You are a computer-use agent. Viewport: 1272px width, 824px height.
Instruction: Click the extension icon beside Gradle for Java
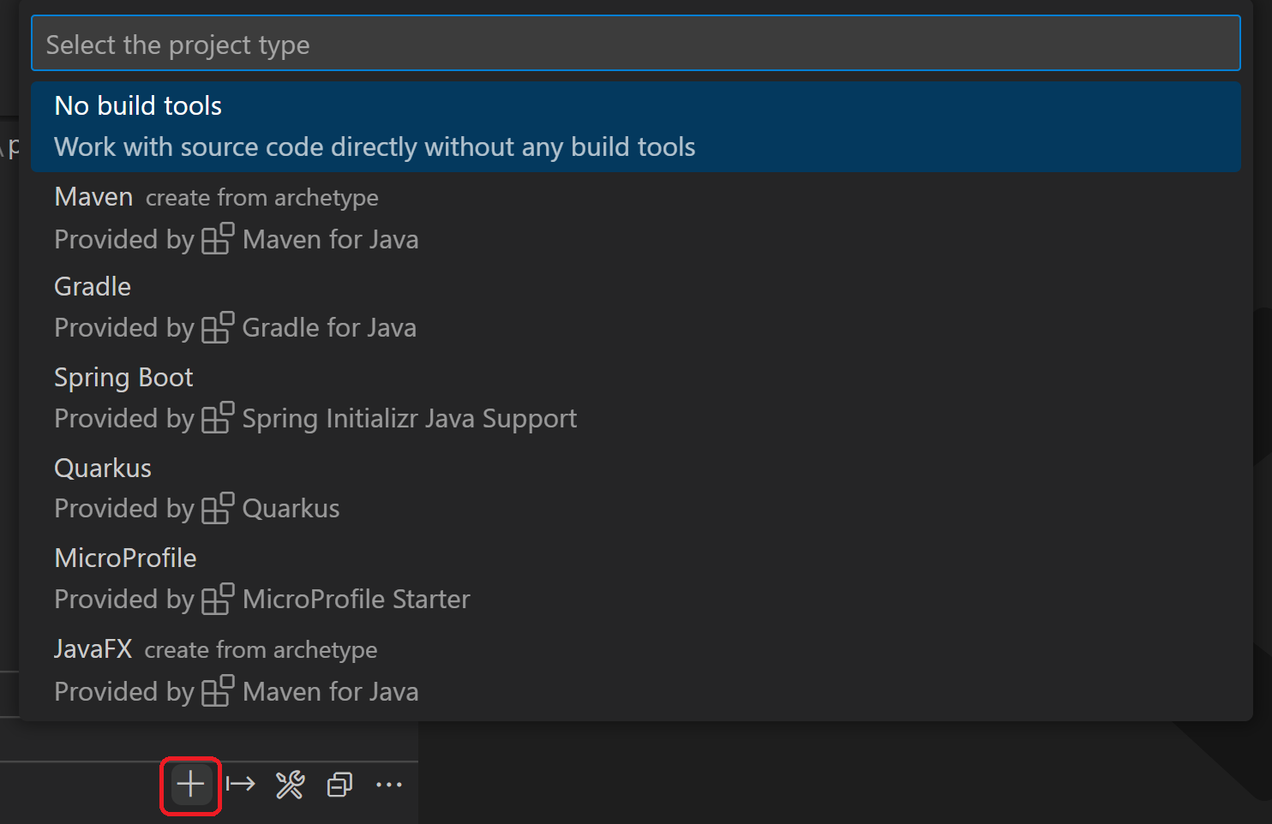point(218,326)
